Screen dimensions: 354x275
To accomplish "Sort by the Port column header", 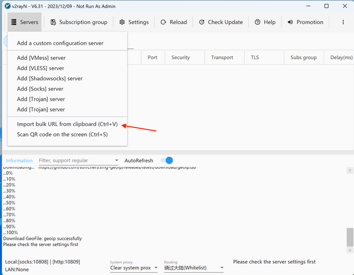I will 153,57.
